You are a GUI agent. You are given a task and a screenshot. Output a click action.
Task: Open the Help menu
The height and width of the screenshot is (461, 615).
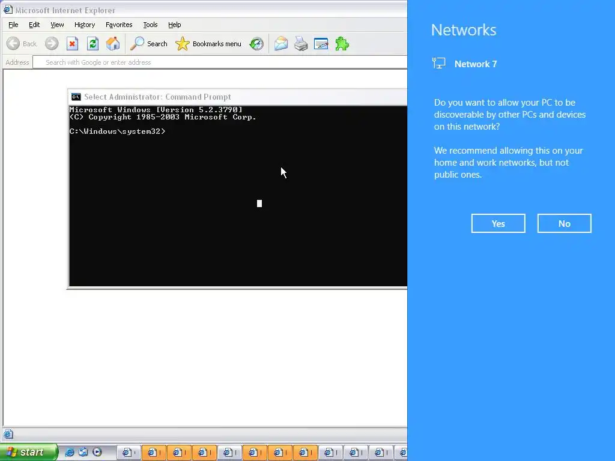(x=175, y=25)
